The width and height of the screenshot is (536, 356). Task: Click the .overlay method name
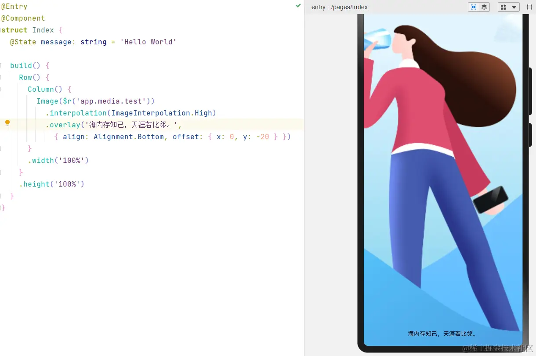point(64,125)
